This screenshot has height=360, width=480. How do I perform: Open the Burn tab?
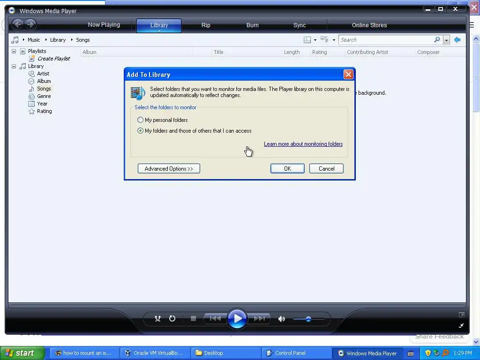click(x=253, y=25)
